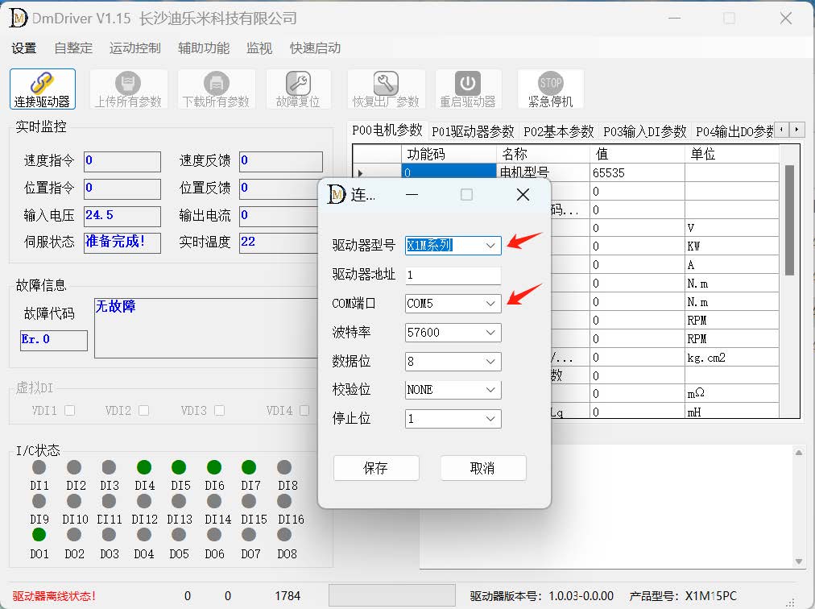Click the DO8 gray indicator light
Viewport: 815px width, 609px height.
point(284,535)
